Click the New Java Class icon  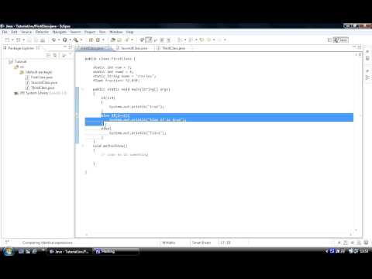pyautogui.click(x=98, y=40)
